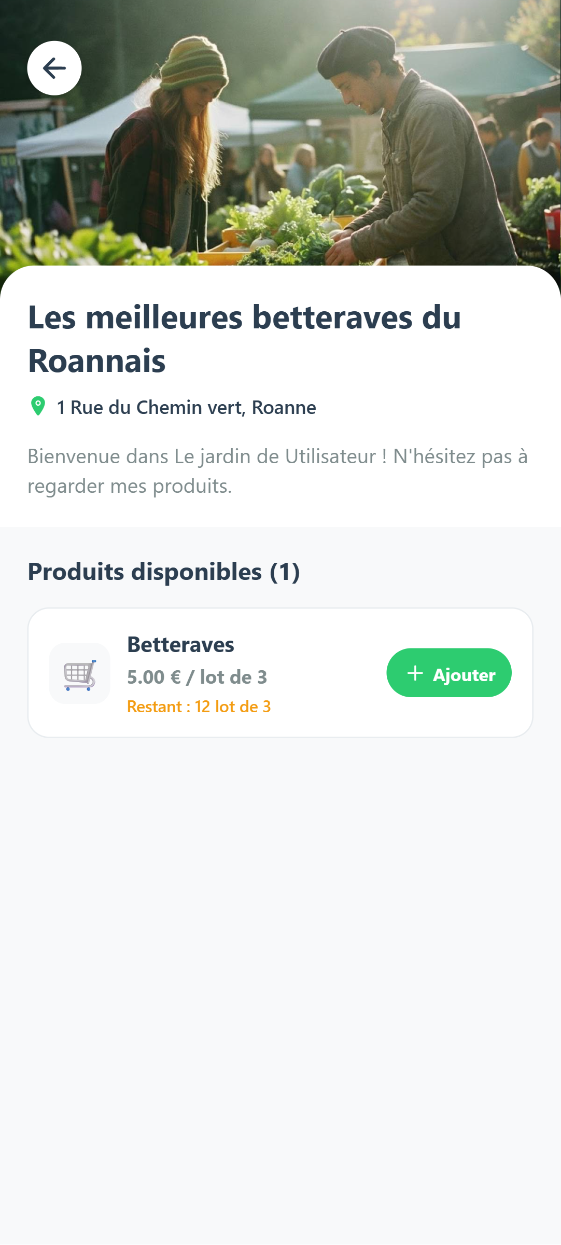Click the 'Bienvenue dans Le jardin' description text
This screenshot has height=1245, width=561.
pos(277,471)
